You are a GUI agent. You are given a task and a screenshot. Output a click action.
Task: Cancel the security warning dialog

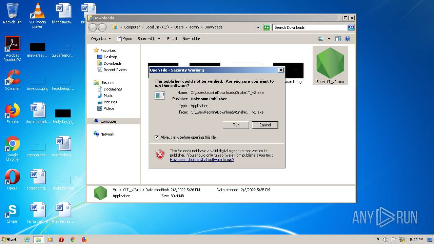pyautogui.click(x=265, y=125)
